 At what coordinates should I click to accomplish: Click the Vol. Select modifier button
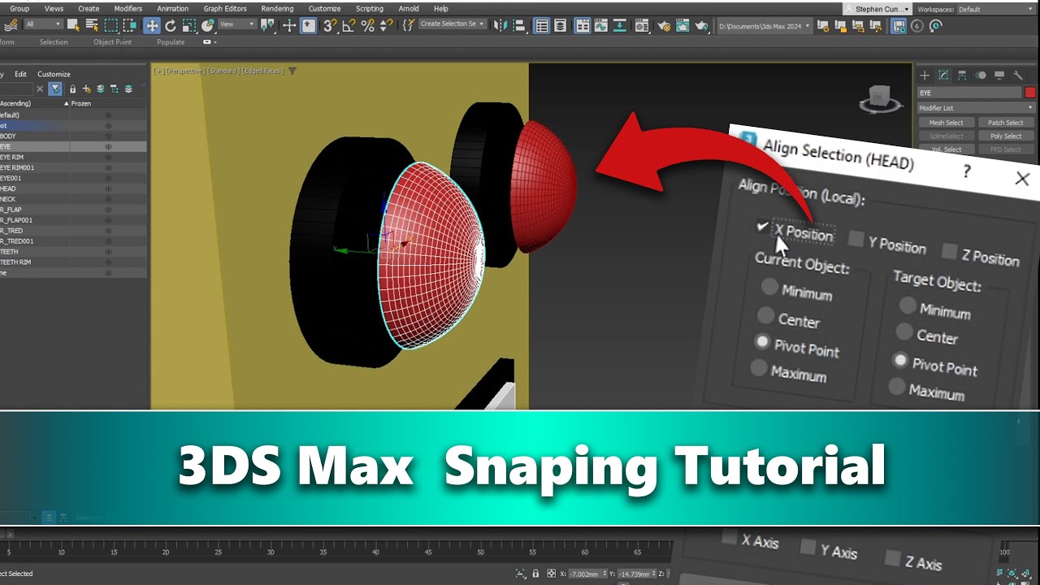point(946,149)
